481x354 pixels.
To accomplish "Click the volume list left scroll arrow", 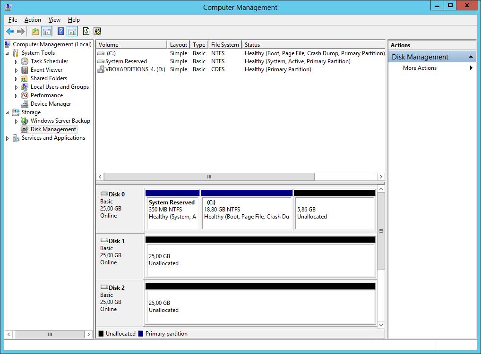I will click(100, 177).
